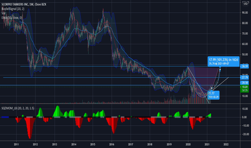The width and height of the screenshot is (251, 148).
Task: Click the 50.00 price scale label
Action: 245,55
